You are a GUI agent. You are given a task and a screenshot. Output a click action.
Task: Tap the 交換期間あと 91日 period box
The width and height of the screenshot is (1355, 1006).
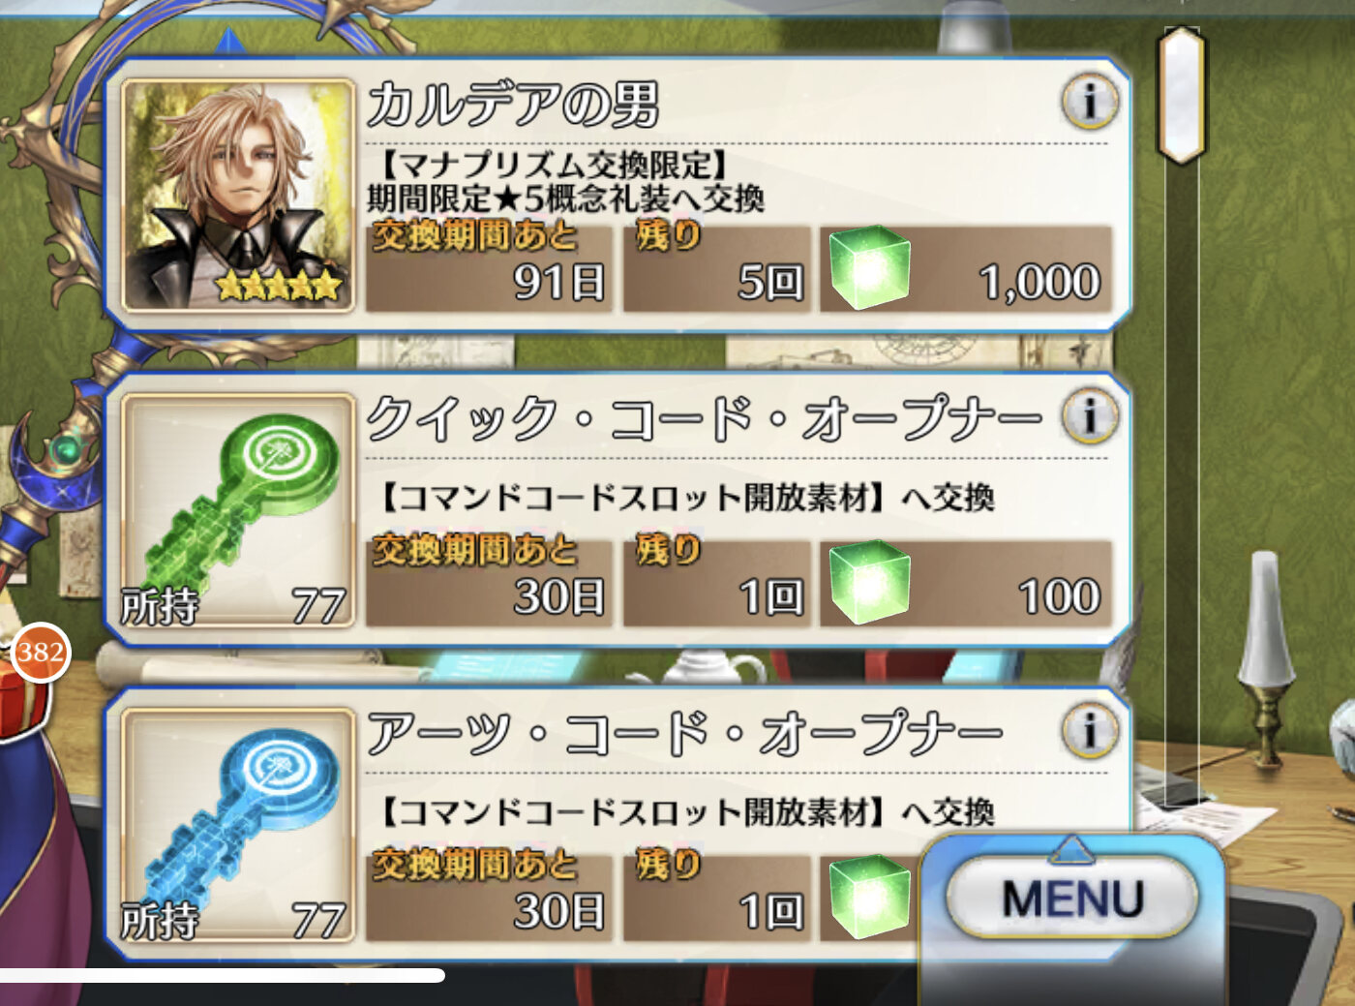click(x=489, y=268)
